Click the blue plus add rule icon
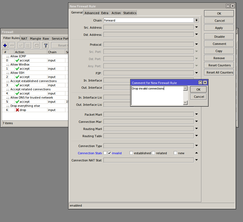The height and width of the screenshot is (222, 243). [x=5, y=45]
